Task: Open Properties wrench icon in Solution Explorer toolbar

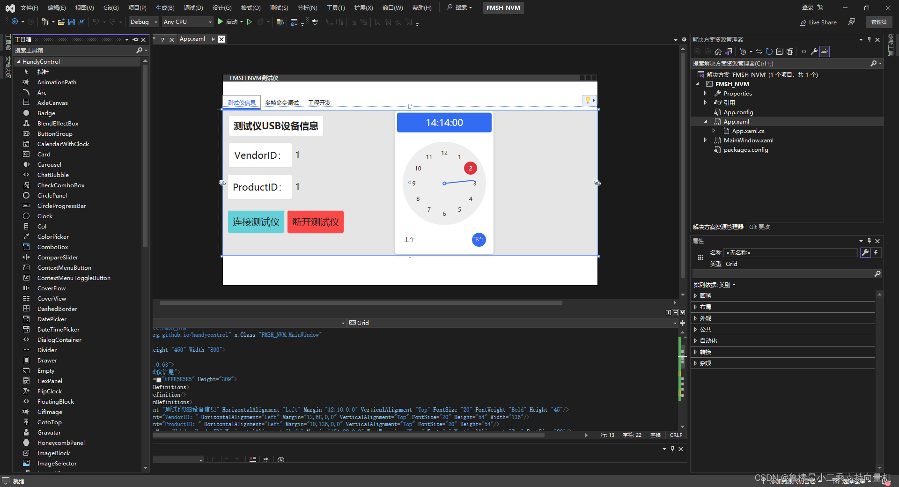Action: 814,52
